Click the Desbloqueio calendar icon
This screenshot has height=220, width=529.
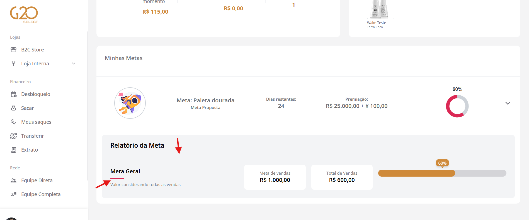pos(13,94)
